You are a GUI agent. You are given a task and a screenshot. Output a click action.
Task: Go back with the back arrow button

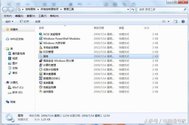click(5, 9)
